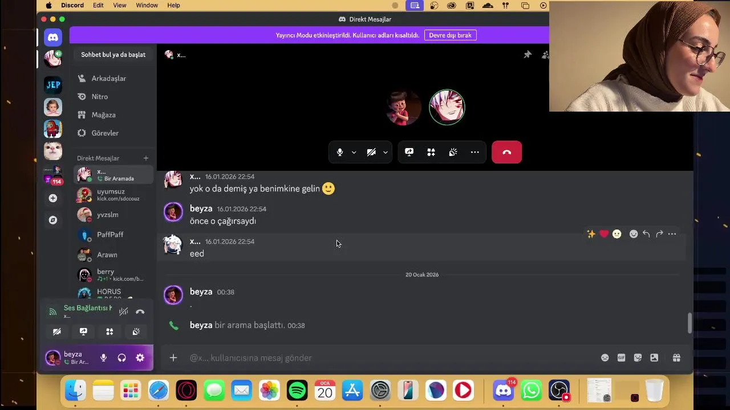Toggle microphone mute in call controls
The image size is (730, 410).
340,152
